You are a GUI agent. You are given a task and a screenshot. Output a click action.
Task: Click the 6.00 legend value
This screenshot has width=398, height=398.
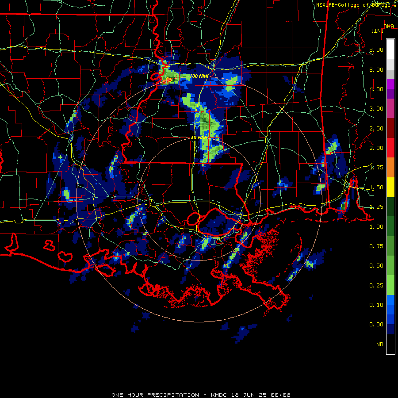click(376, 69)
